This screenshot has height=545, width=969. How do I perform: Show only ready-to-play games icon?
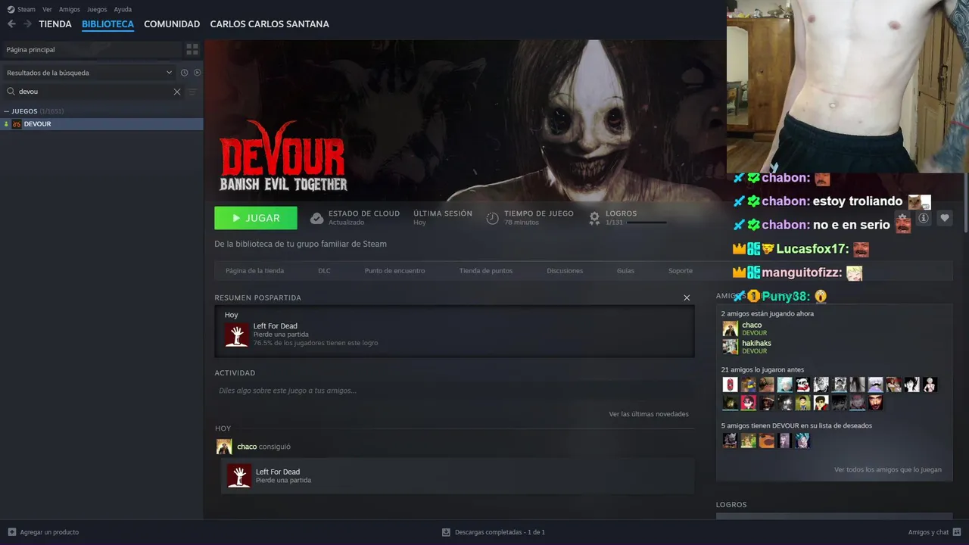tap(197, 73)
